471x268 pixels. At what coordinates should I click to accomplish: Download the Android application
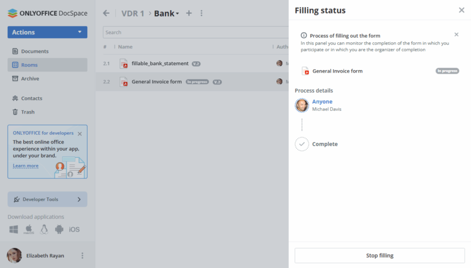tap(59, 229)
